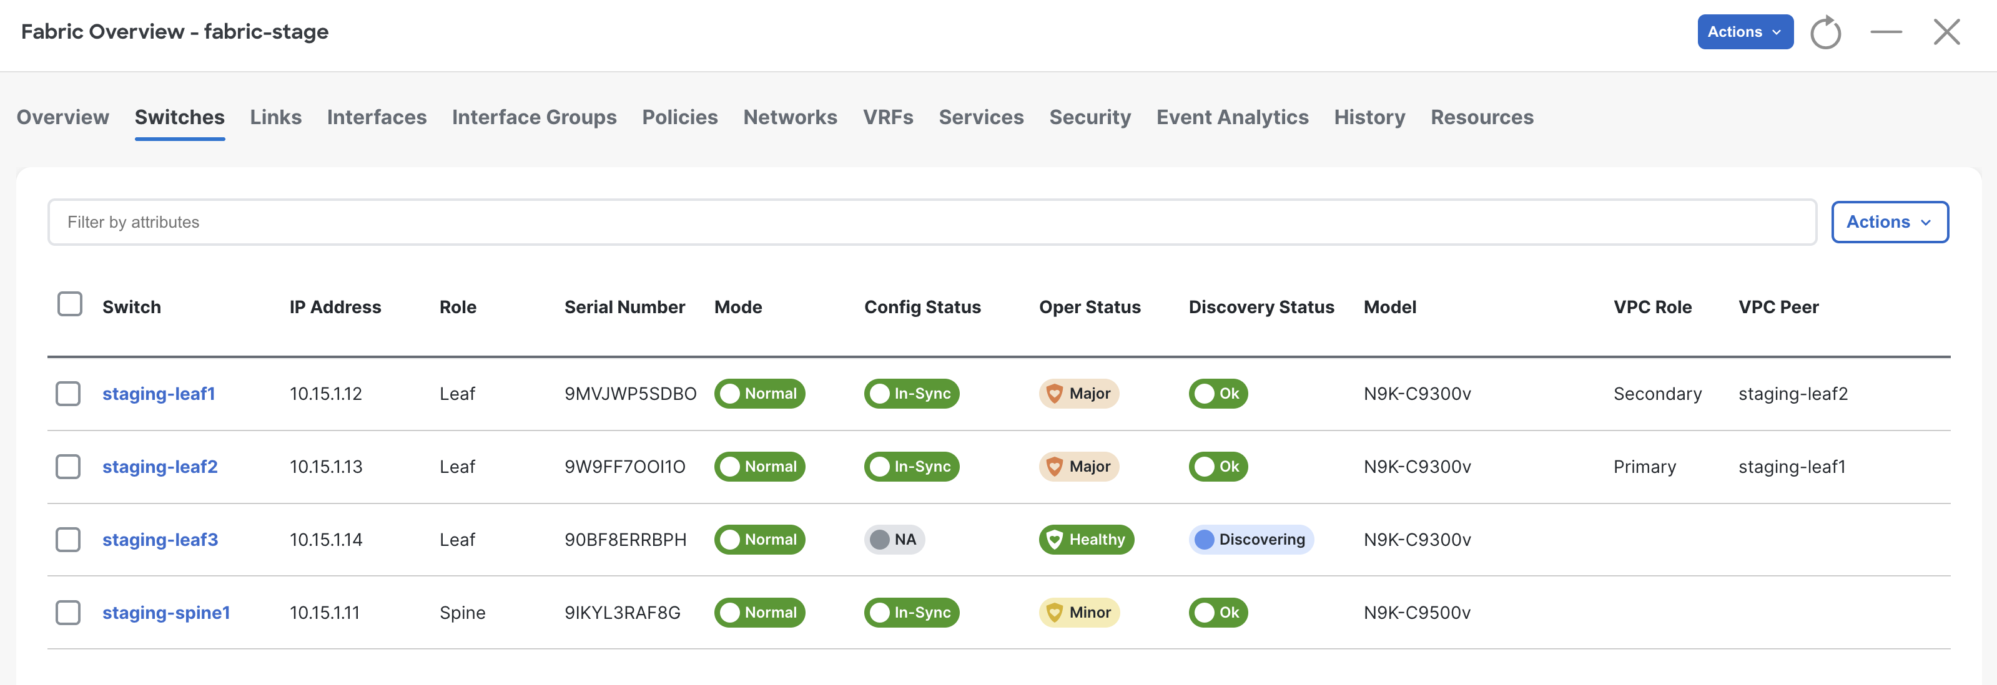Click the VPC Role column header
Image resolution: width=1997 pixels, height=685 pixels.
pos(1653,307)
